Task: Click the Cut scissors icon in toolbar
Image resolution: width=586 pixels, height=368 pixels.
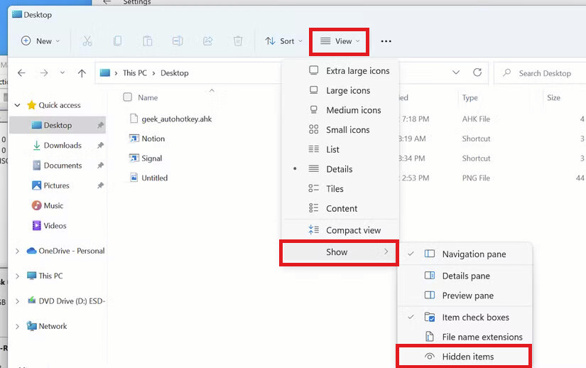Action: point(87,41)
